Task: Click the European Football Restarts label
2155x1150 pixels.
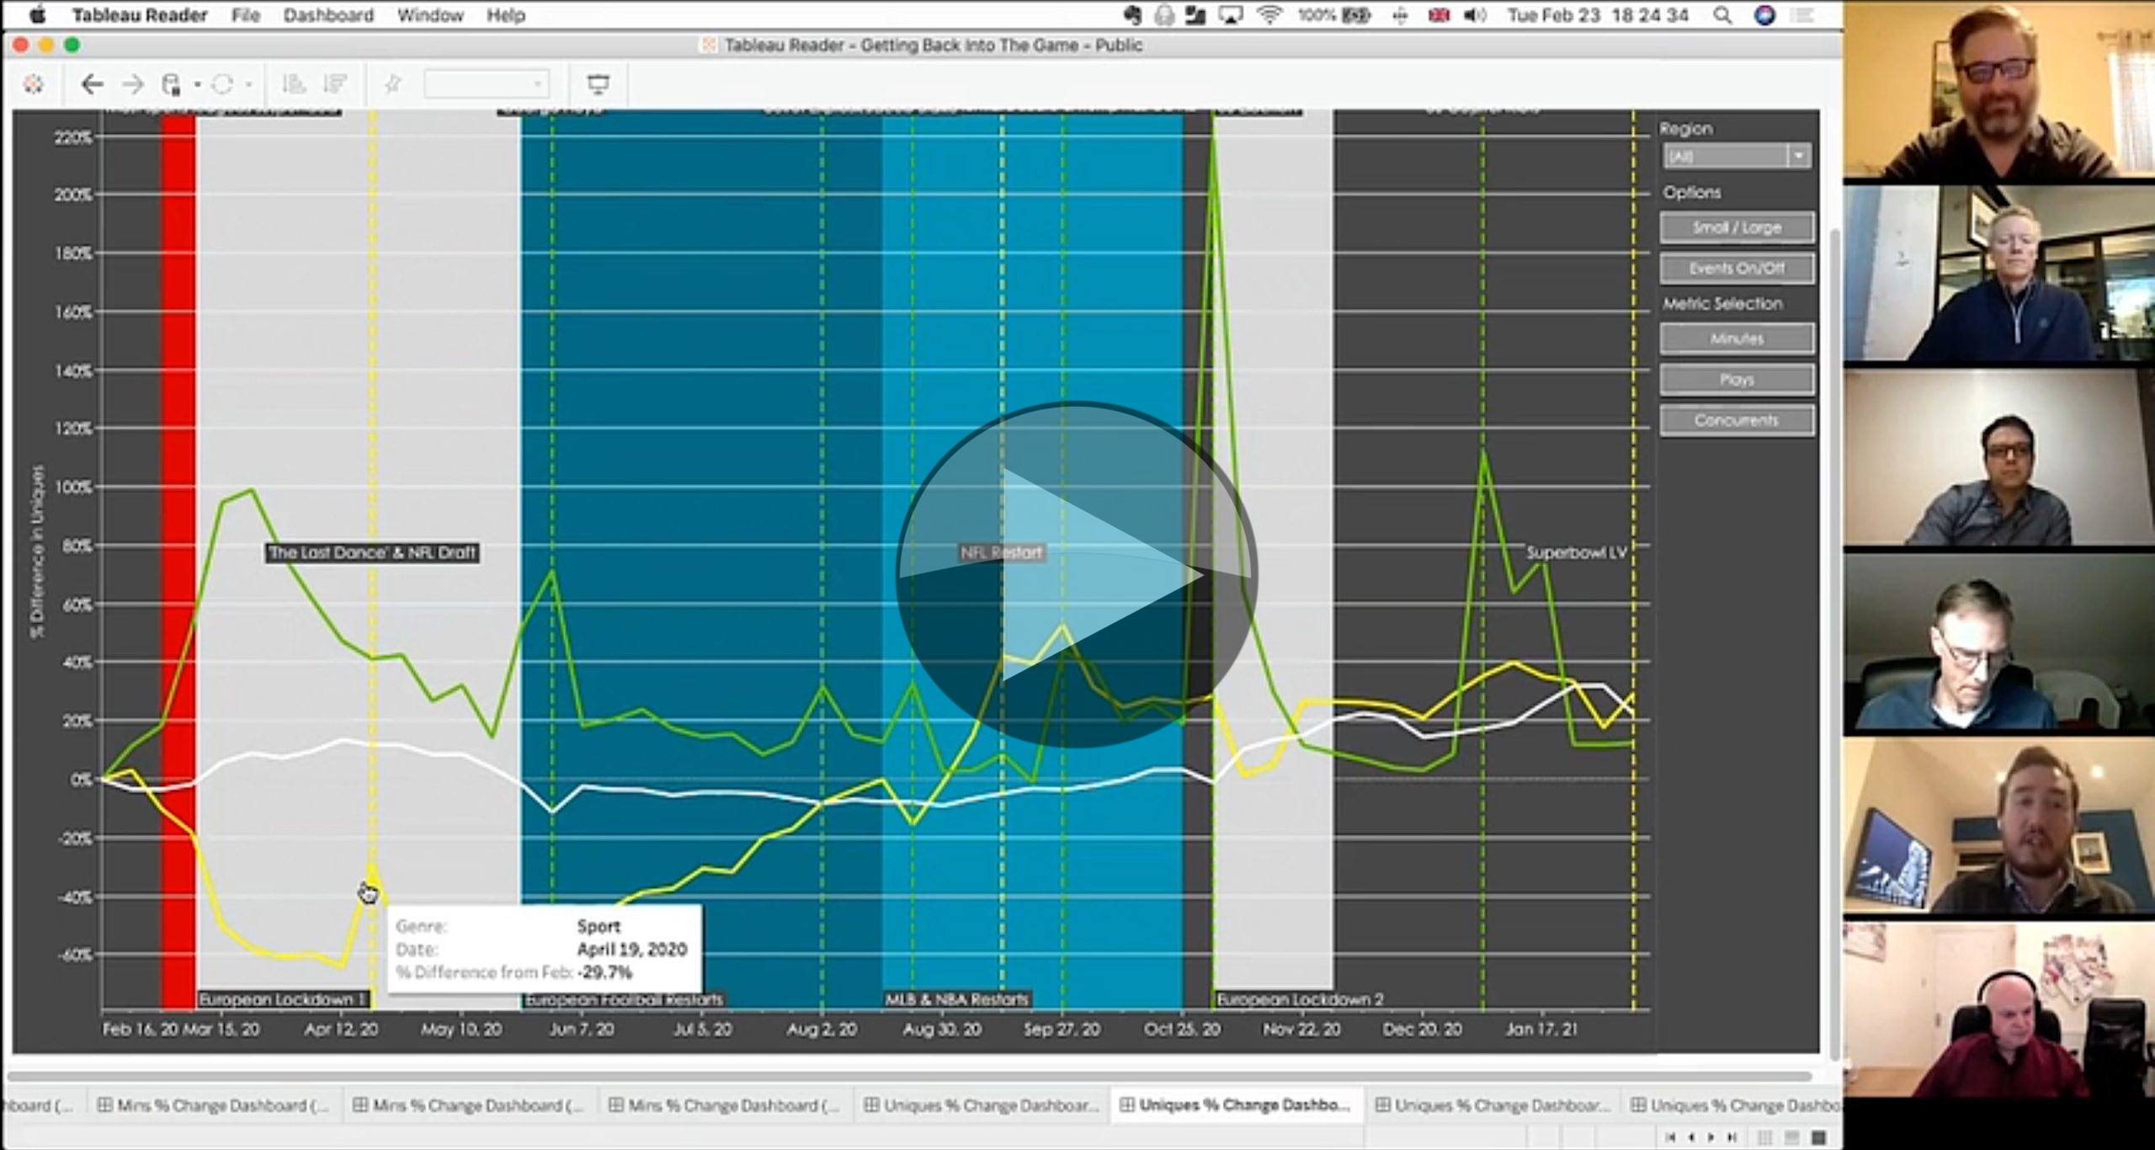Action: (624, 999)
